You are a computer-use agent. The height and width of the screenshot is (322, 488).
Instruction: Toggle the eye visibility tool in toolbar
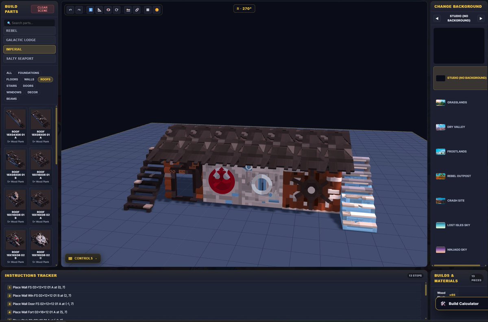108,10
